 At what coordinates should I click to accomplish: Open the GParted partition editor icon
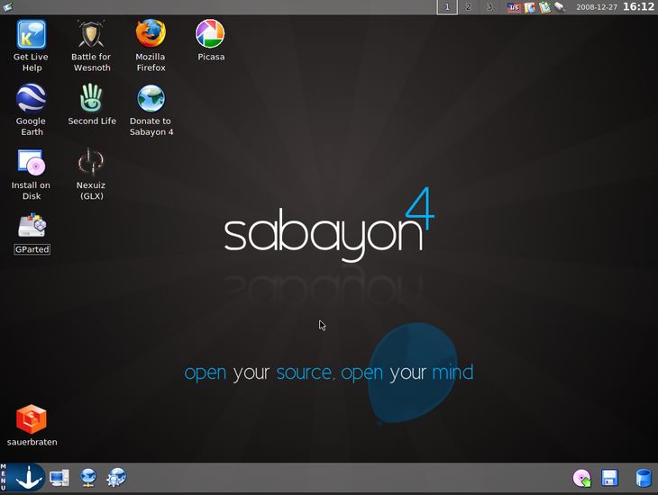point(32,226)
